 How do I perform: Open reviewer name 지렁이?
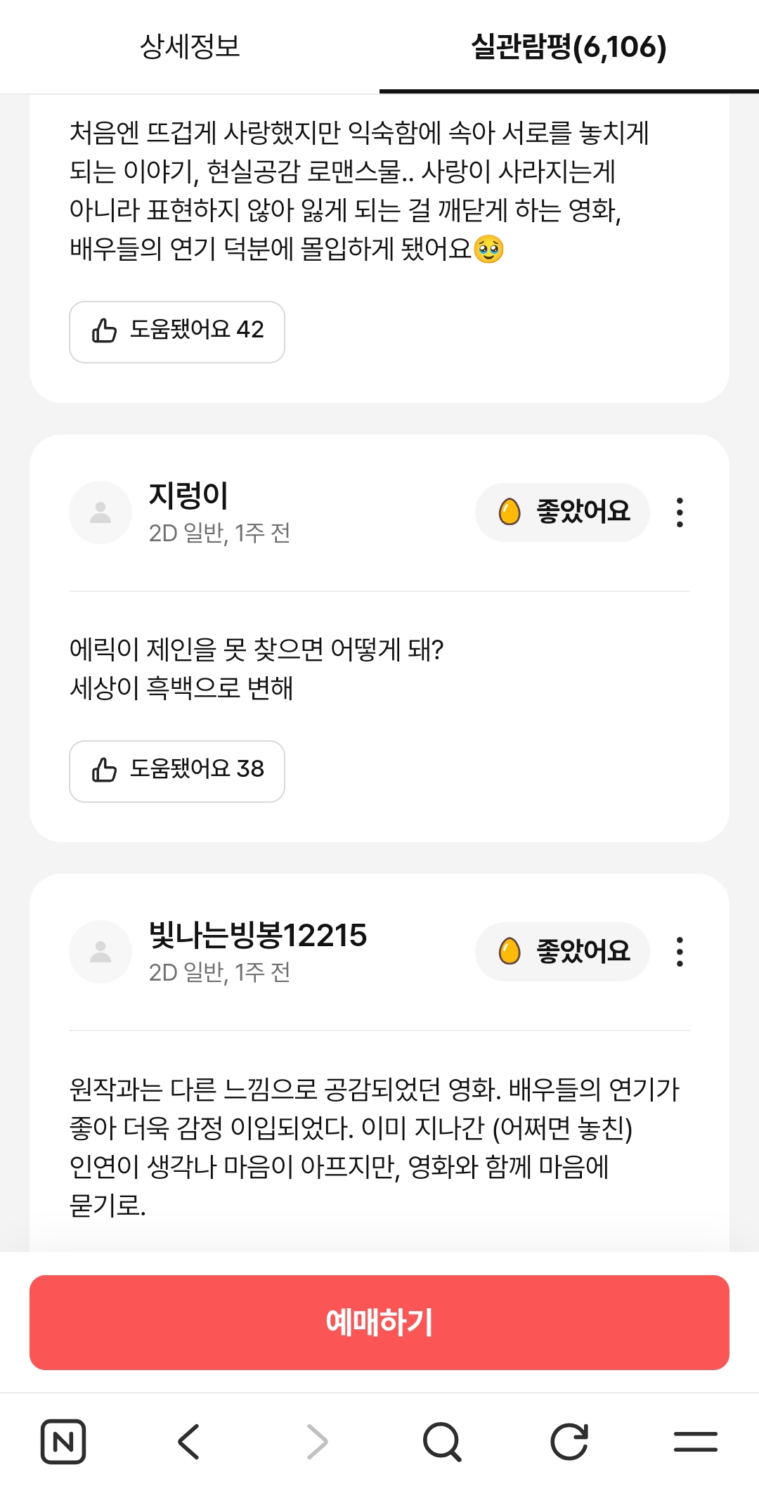point(188,496)
